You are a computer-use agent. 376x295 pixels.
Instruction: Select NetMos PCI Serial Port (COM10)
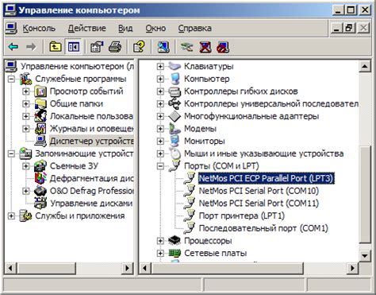(x=259, y=191)
